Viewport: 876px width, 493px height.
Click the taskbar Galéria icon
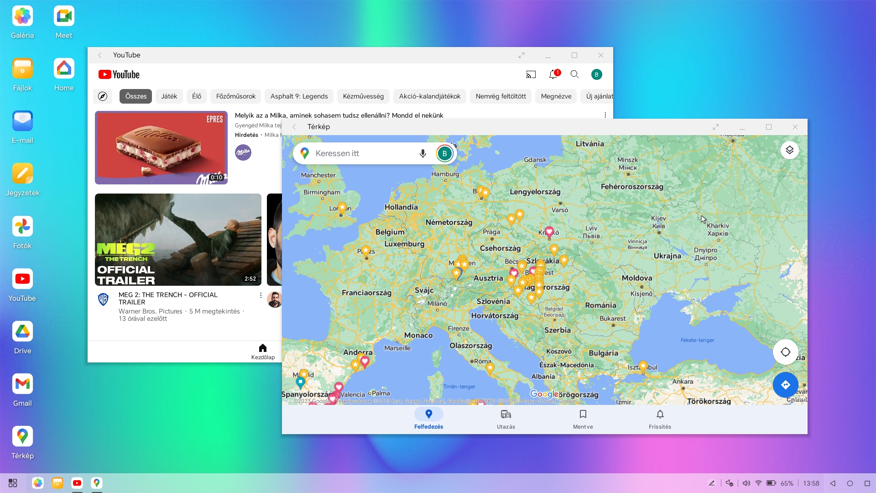click(x=38, y=483)
